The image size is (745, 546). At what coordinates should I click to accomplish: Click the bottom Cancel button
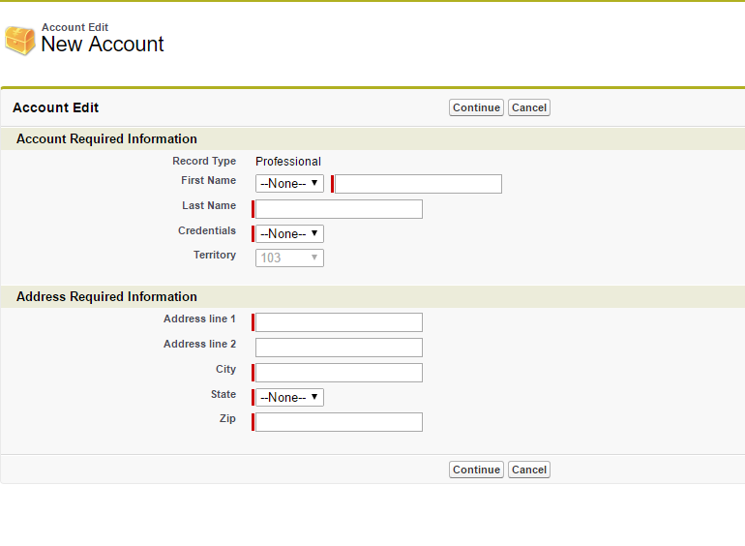[x=528, y=470]
